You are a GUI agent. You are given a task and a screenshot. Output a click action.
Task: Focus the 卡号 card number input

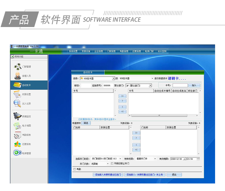point(180,86)
